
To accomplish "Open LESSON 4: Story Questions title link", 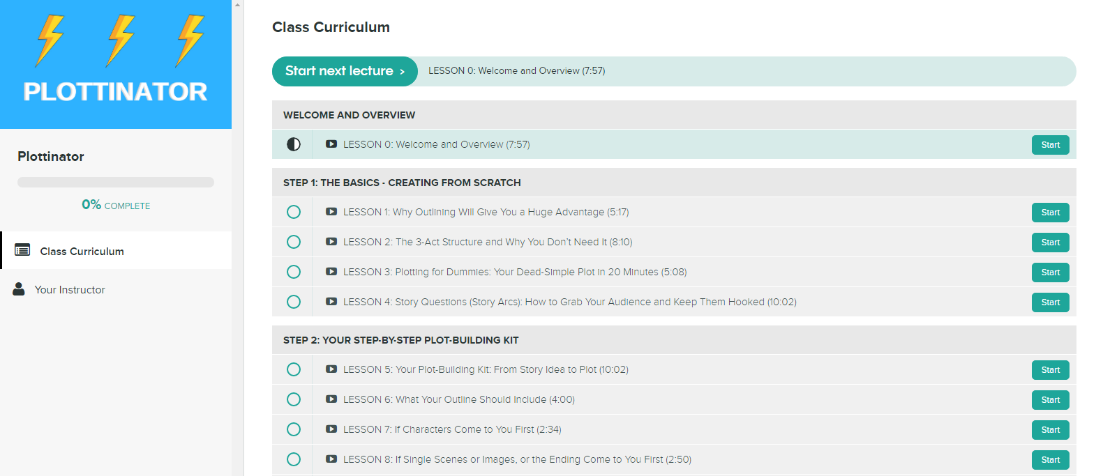I will pyautogui.click(x=570, y=302).
